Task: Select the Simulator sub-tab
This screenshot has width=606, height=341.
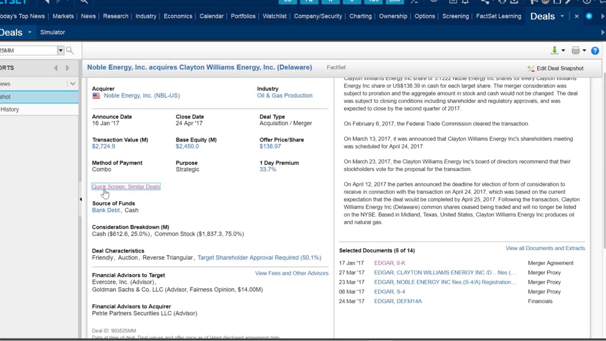Action: click(53, 32)
